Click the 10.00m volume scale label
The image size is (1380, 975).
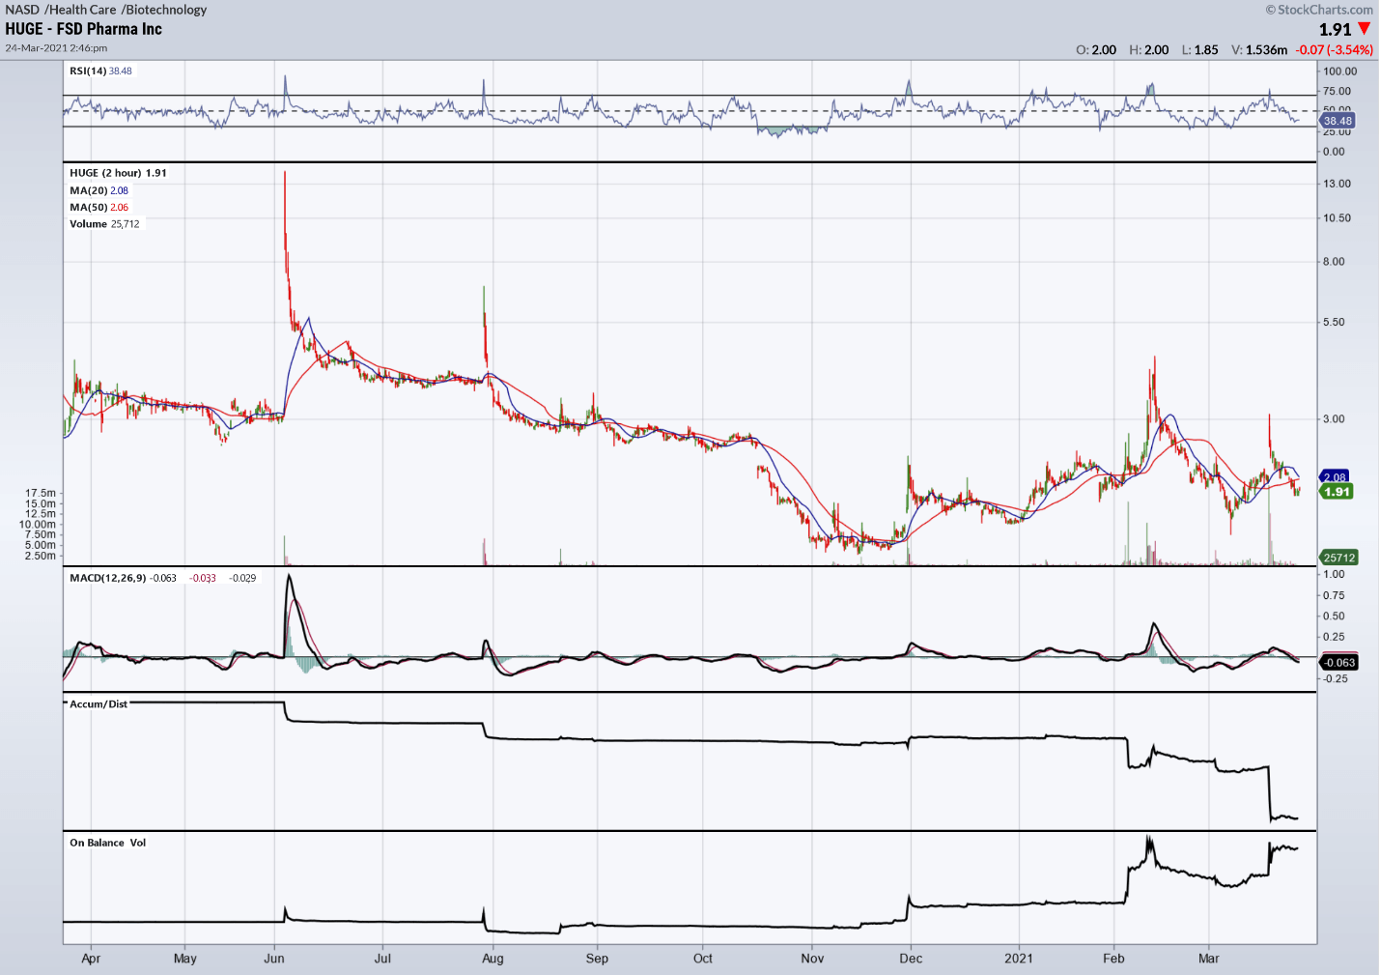click(38, 525)
